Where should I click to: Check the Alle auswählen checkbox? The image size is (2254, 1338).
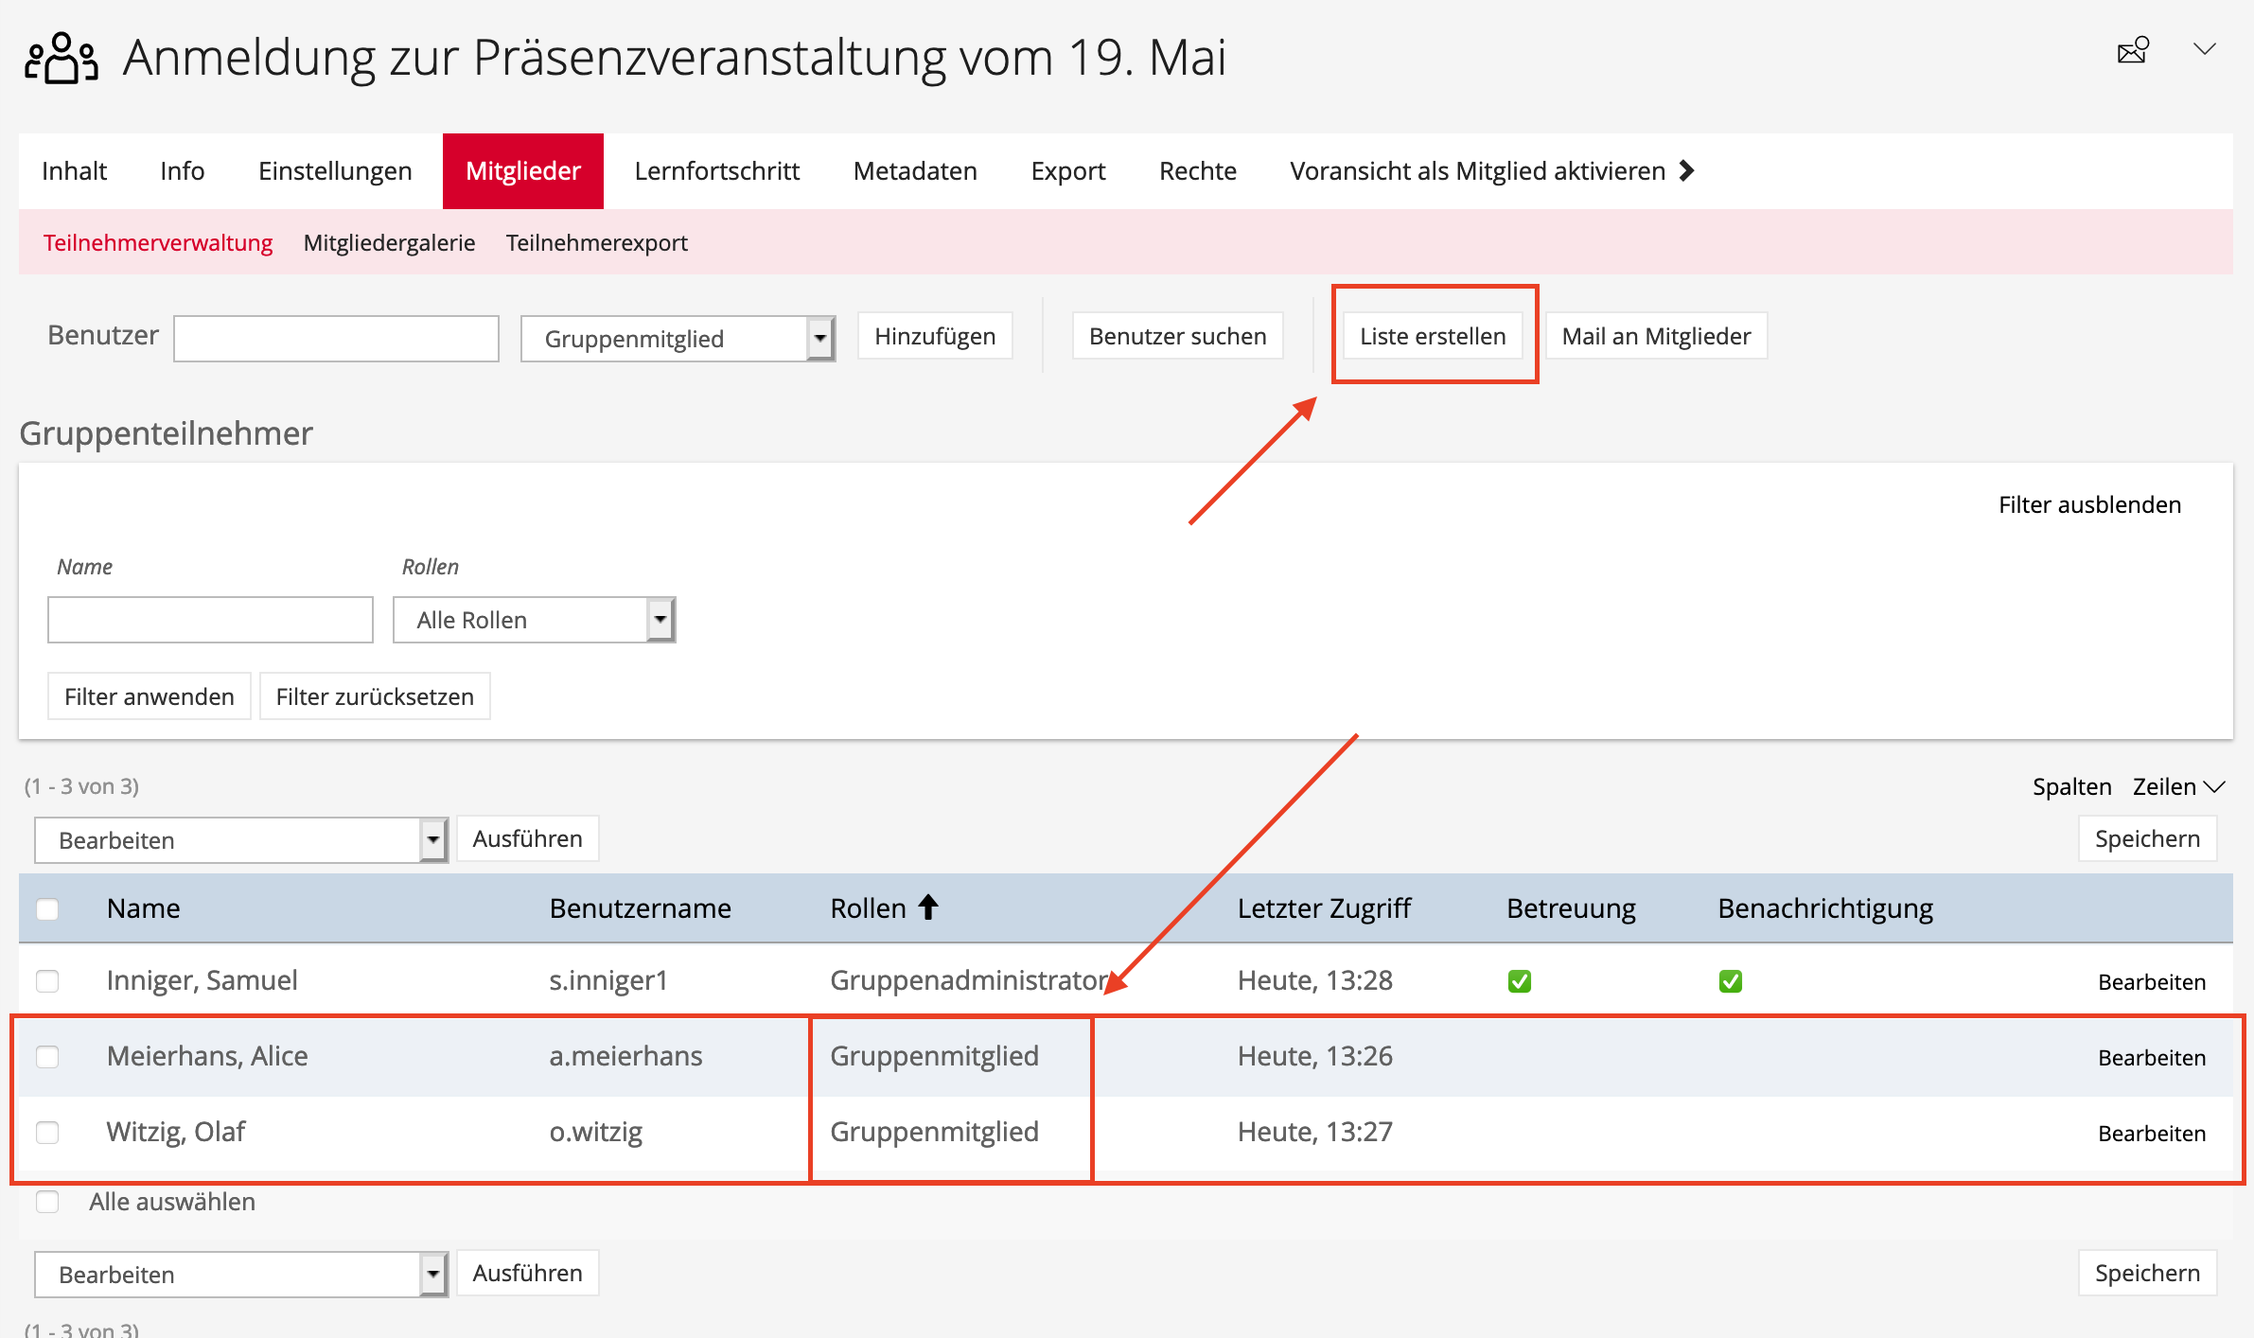[47, 1202]
